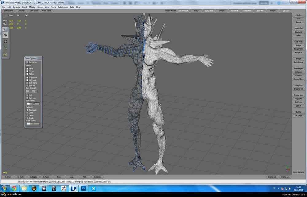Pick the Bridge tool icon in TG panel

[x=6, y=54]
